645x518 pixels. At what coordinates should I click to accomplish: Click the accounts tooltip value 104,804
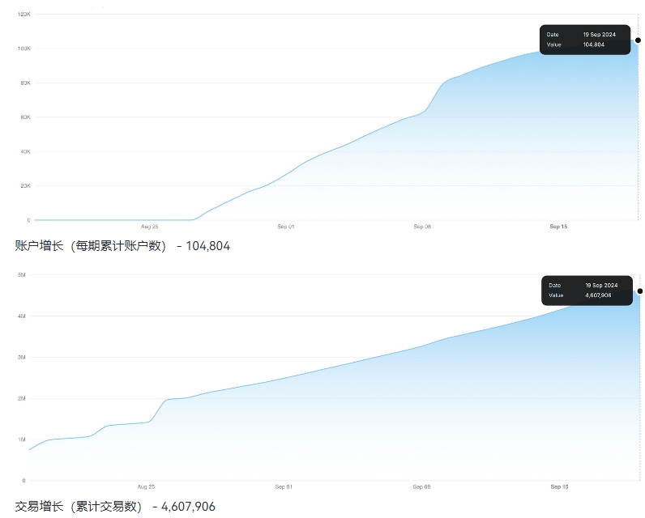point(593,45)
